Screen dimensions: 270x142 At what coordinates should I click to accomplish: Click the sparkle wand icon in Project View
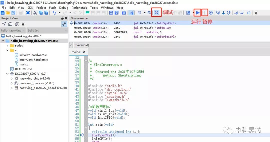(17, 24)
